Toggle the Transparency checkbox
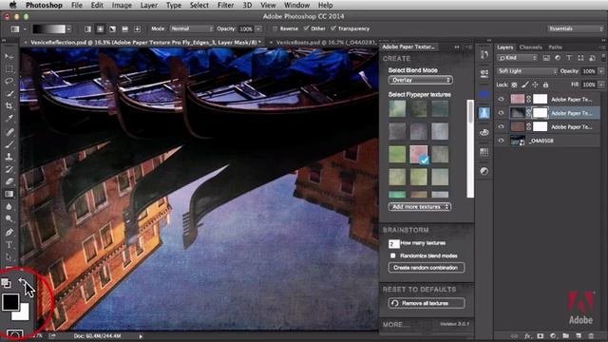Viewport: 608px width, 342px height. tap(333, 28)
